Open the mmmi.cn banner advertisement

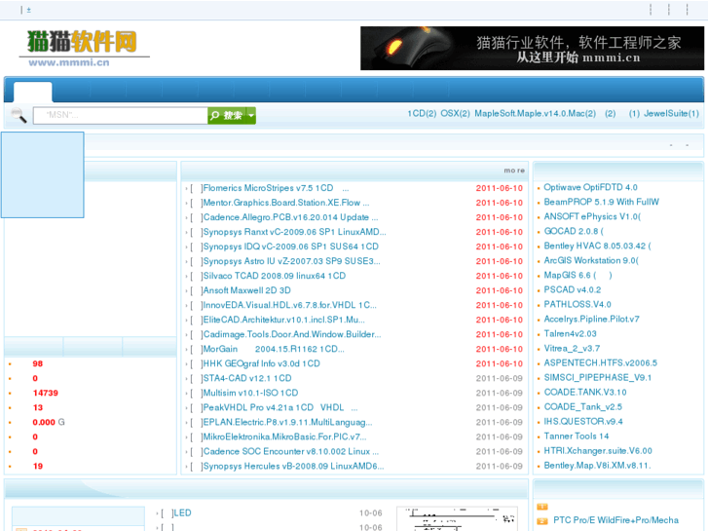point(532,48)
